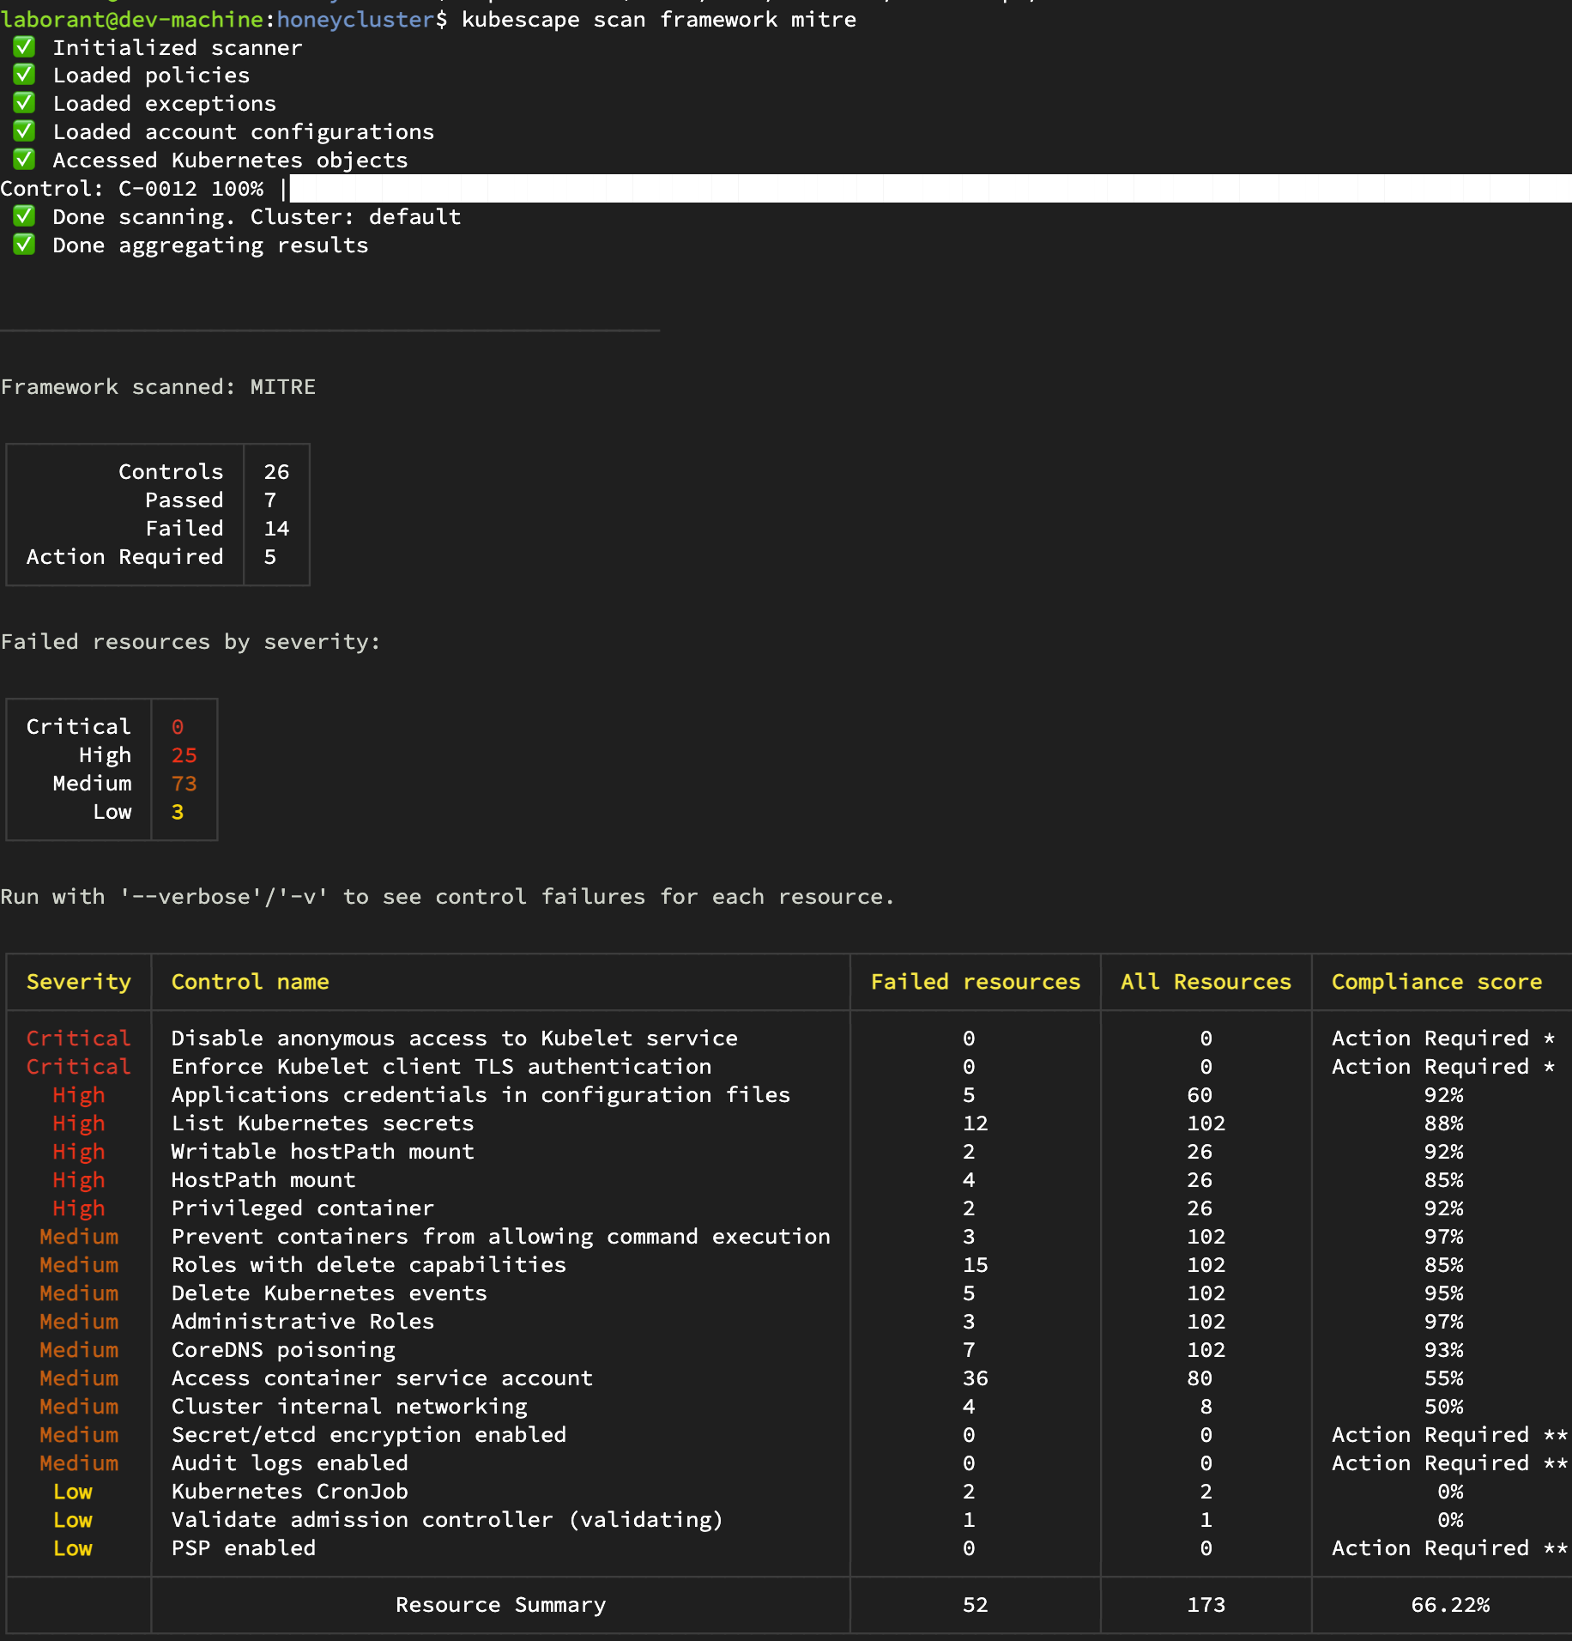Click the checkmark beside Done scanning
Screen dimensions: 1572x1641
[24, 216]
